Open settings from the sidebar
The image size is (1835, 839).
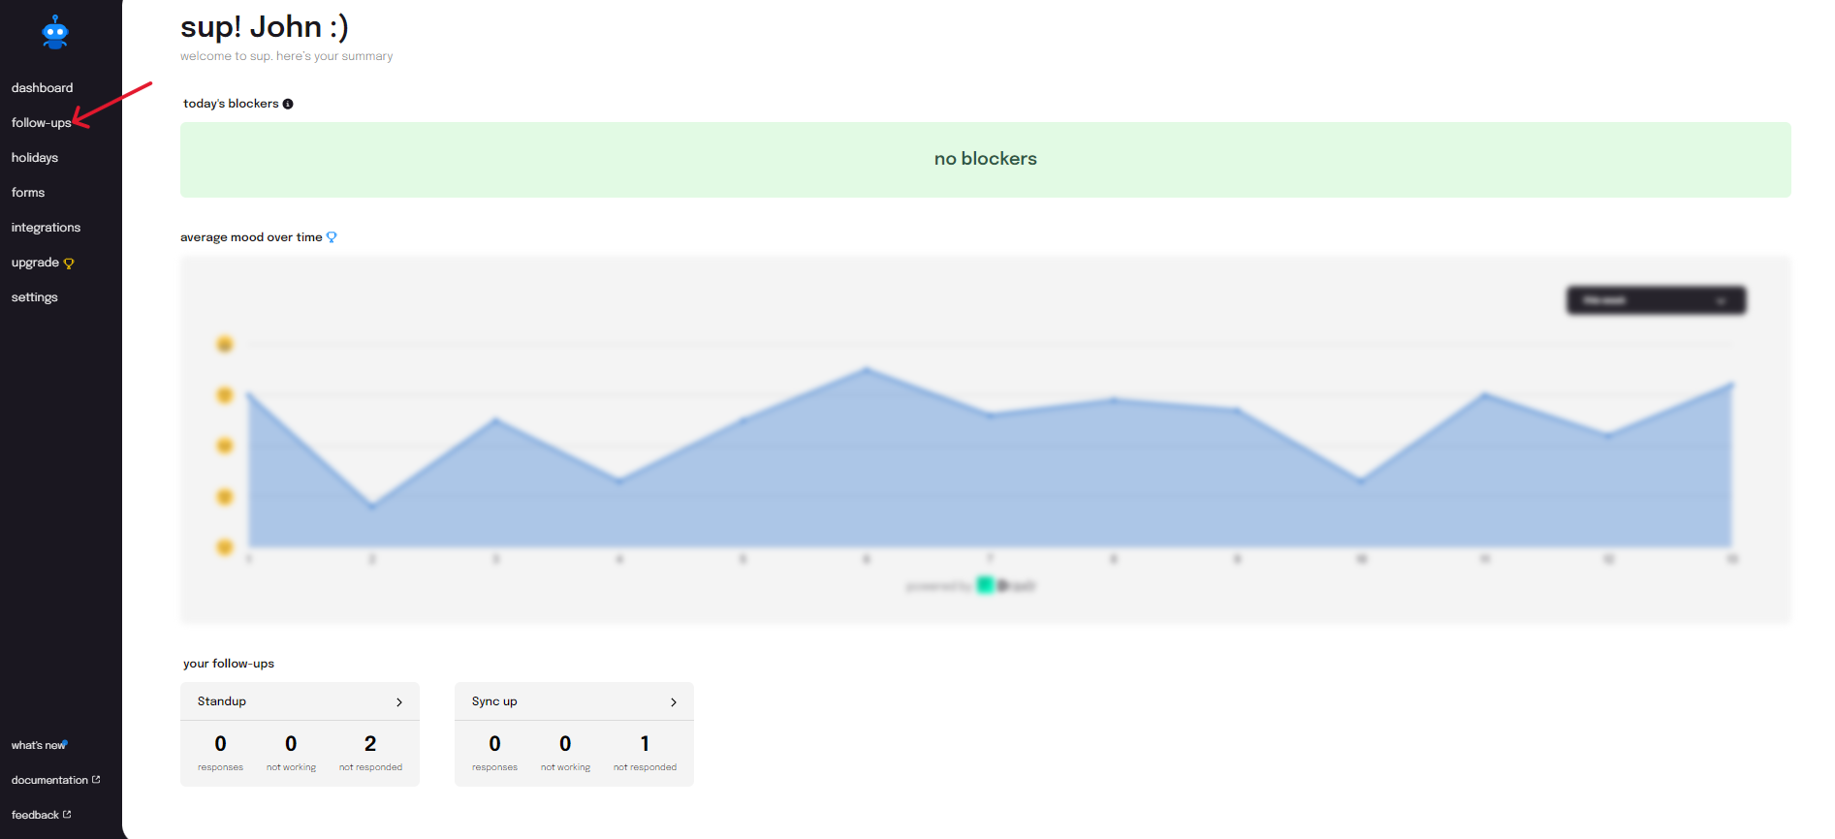35,297
